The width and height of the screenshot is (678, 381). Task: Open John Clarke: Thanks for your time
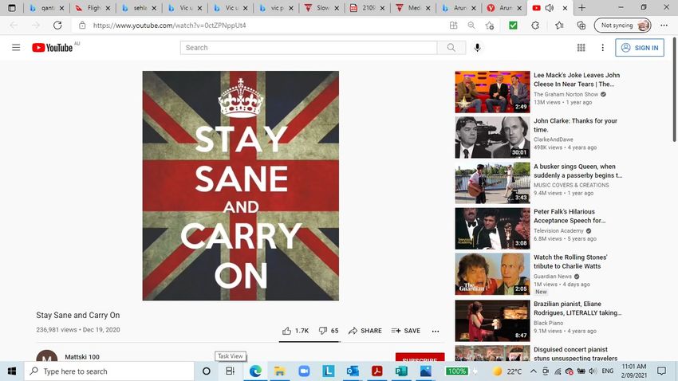(575, 125)
